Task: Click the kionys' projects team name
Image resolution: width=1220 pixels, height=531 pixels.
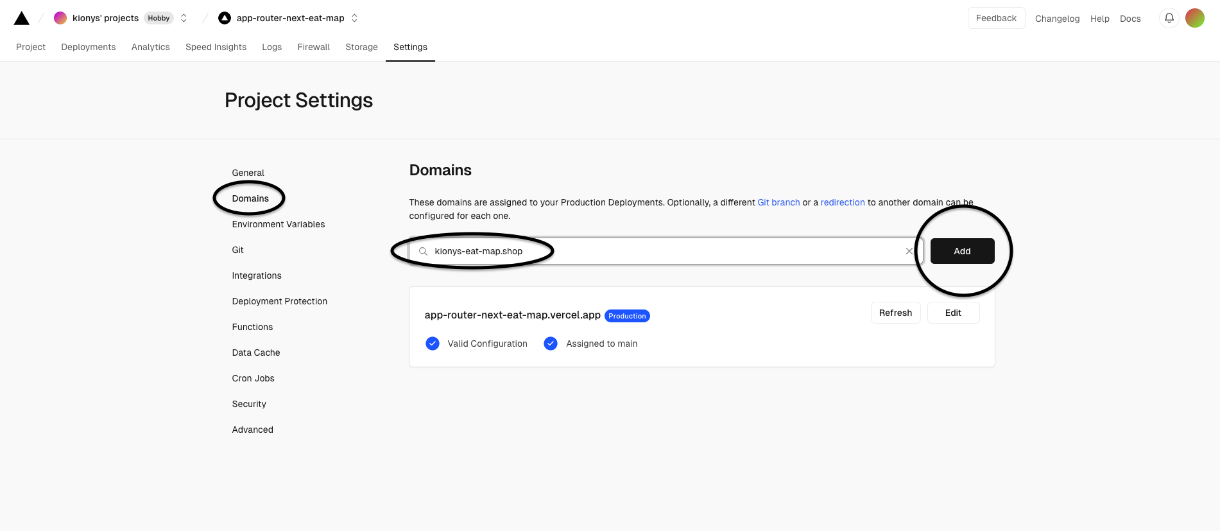Action: pyautogui.click(x=106, y=18)
